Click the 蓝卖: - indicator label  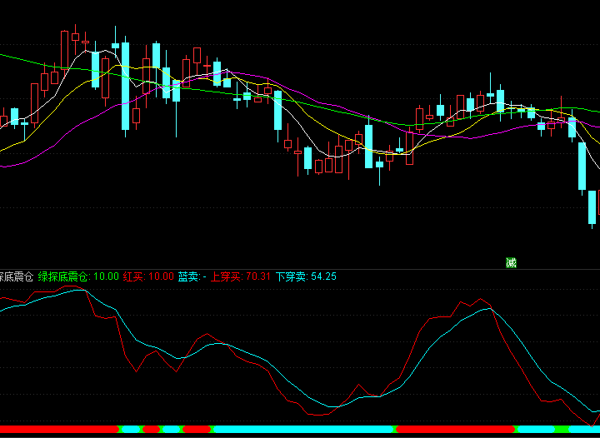(x=192, y=276)
